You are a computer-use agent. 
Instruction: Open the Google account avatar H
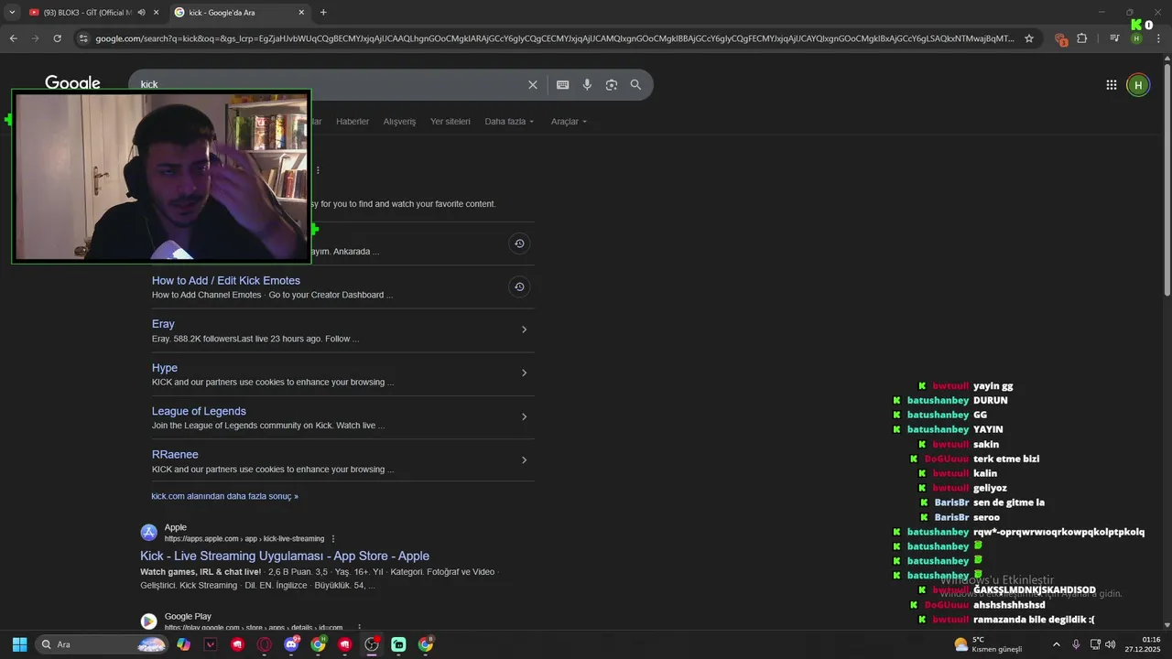tap(1137, 85)
